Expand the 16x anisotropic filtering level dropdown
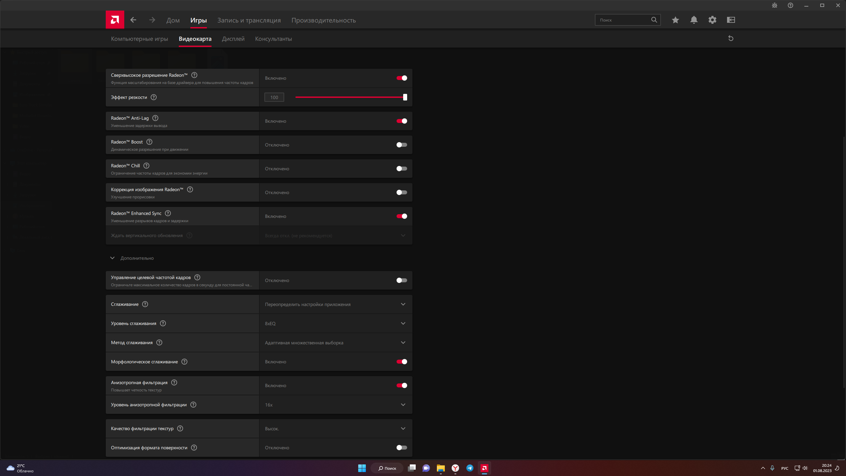This screenshot has width=846, height=476. 335,405
